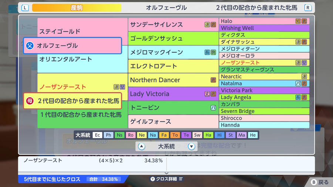Screen dimensions: 333x187
Task: Click 速 badge on Nearctic
Action: coord(304,76)
